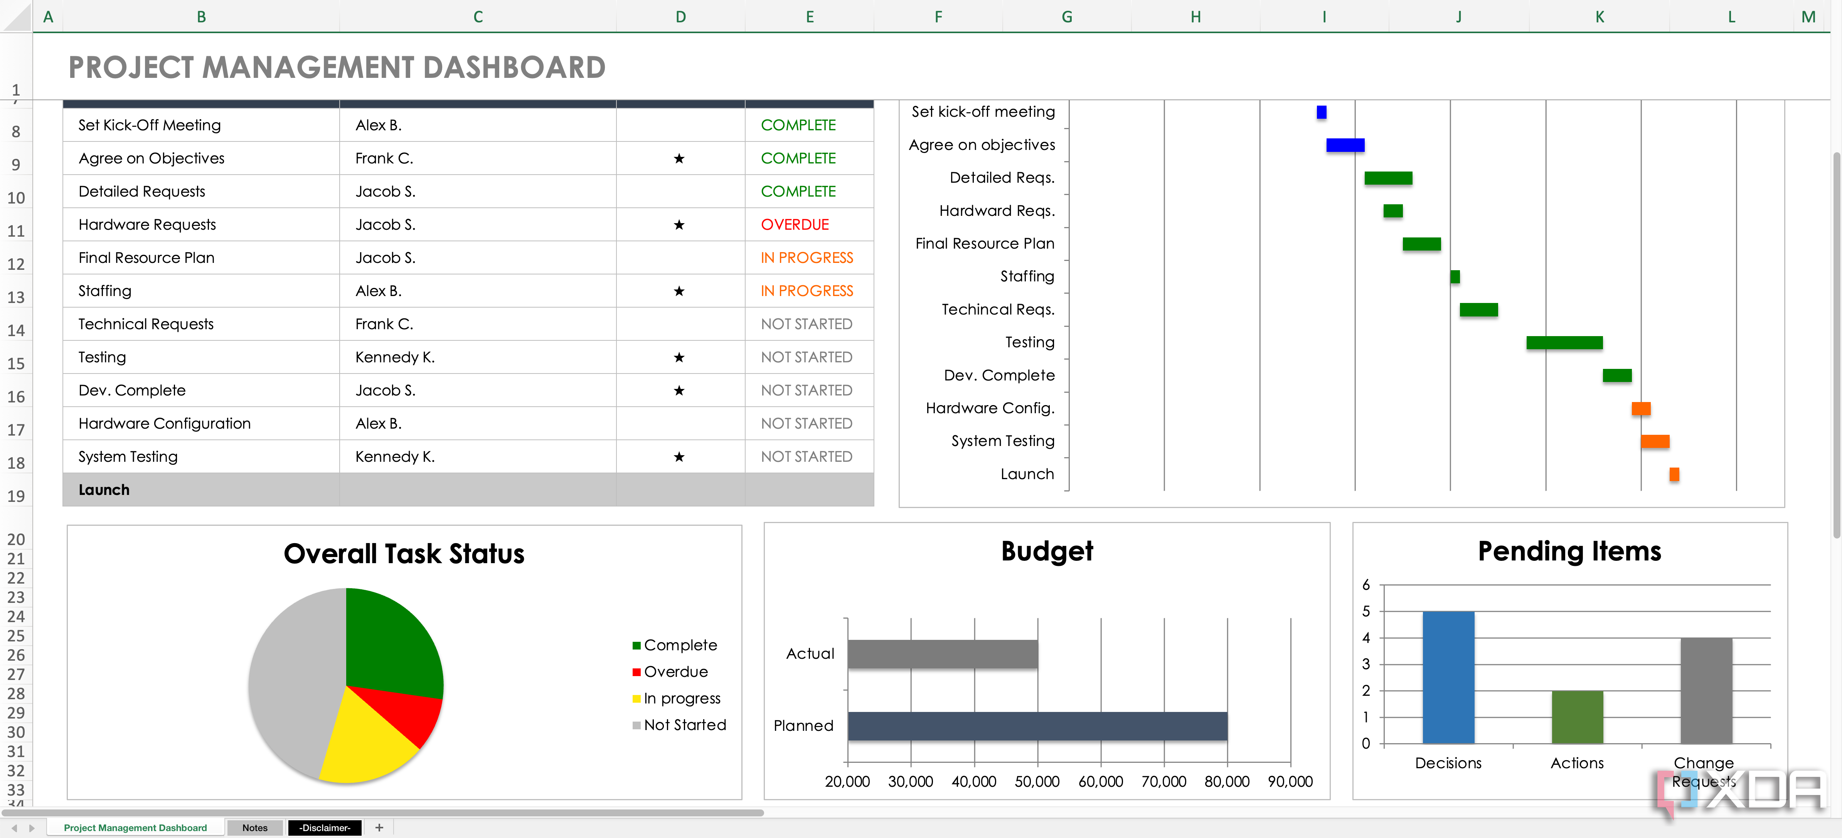The height and width of the screenshot is (838, 1842).
Task: Select the Project Management Dashboard sheet tab
Action: pyautogui.click(x=135, y=827)
